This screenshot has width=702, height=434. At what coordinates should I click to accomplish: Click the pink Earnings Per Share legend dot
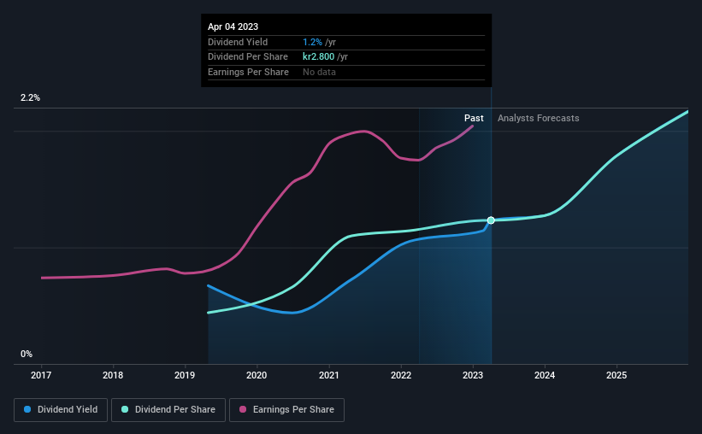(x=243, y=409)
